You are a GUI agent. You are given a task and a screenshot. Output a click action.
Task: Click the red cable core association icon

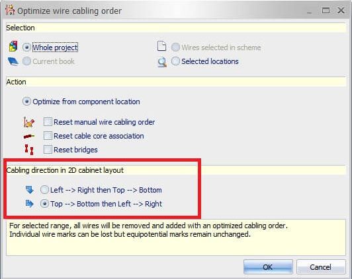point(29,136)
